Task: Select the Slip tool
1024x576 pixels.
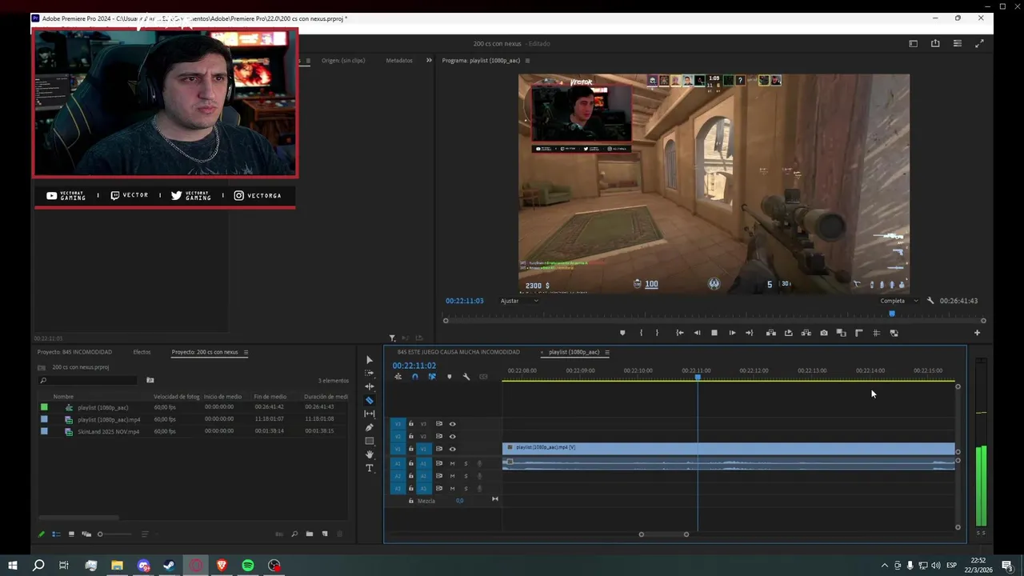Action: tap(369, 414)
